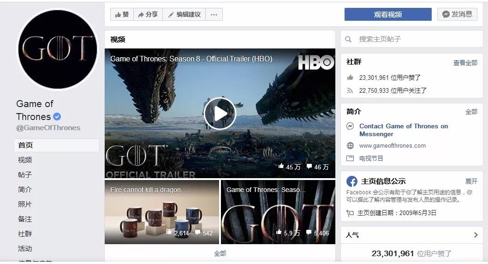Screen dimensions: 488x264
Task: Expand the 人气 section chevron
Action: (x=476, y=235)
